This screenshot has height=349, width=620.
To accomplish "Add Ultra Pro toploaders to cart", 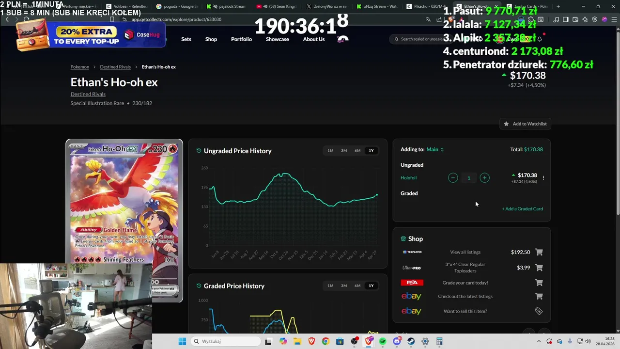I will click(x=539, y=268).
